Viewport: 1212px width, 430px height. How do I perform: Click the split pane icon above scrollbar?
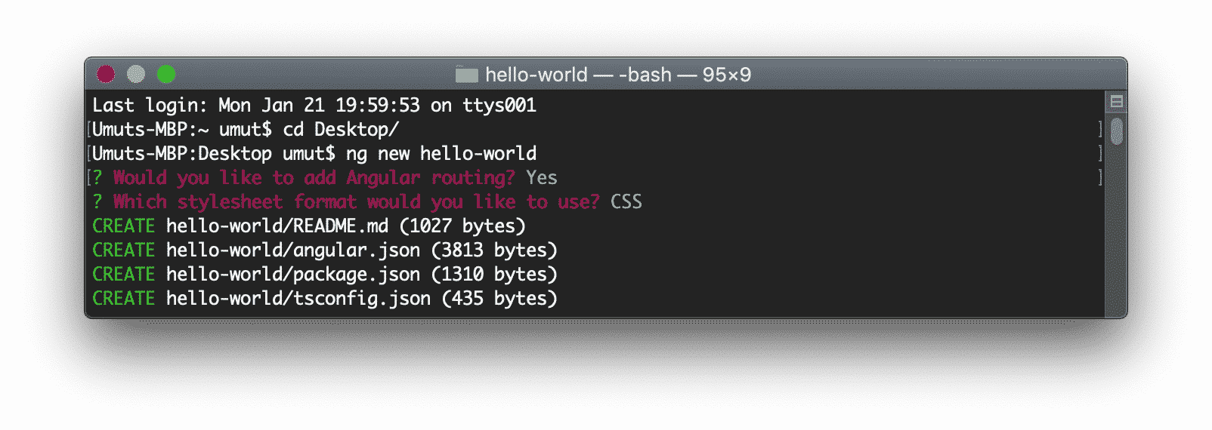[x=1116, y=101]
